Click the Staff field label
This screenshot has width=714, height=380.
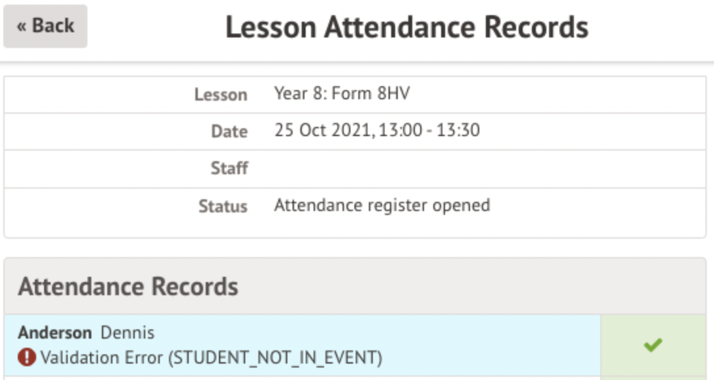(229, 168)
